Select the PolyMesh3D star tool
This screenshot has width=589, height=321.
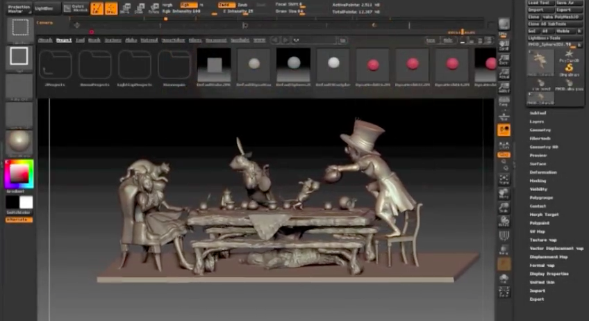point(569,56)
